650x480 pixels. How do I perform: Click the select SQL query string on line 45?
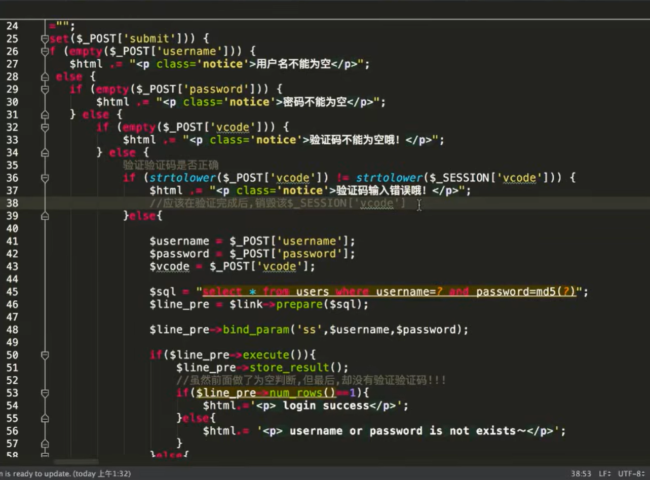click(389, 292)
